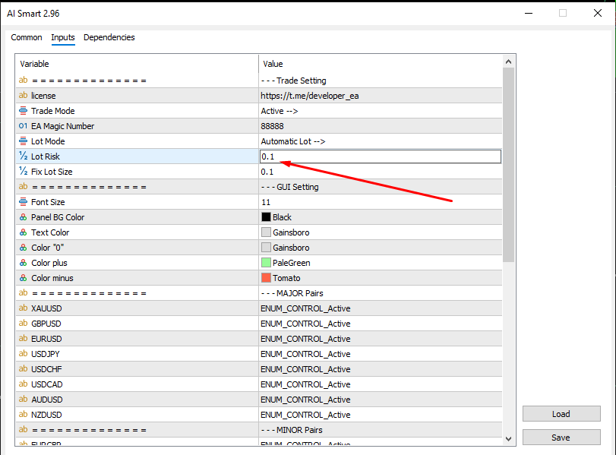The width and height of the screenshot is (616, 455).
Task: Click the integer icon beside EA Magic Number
Action: [x=24, y=126]
